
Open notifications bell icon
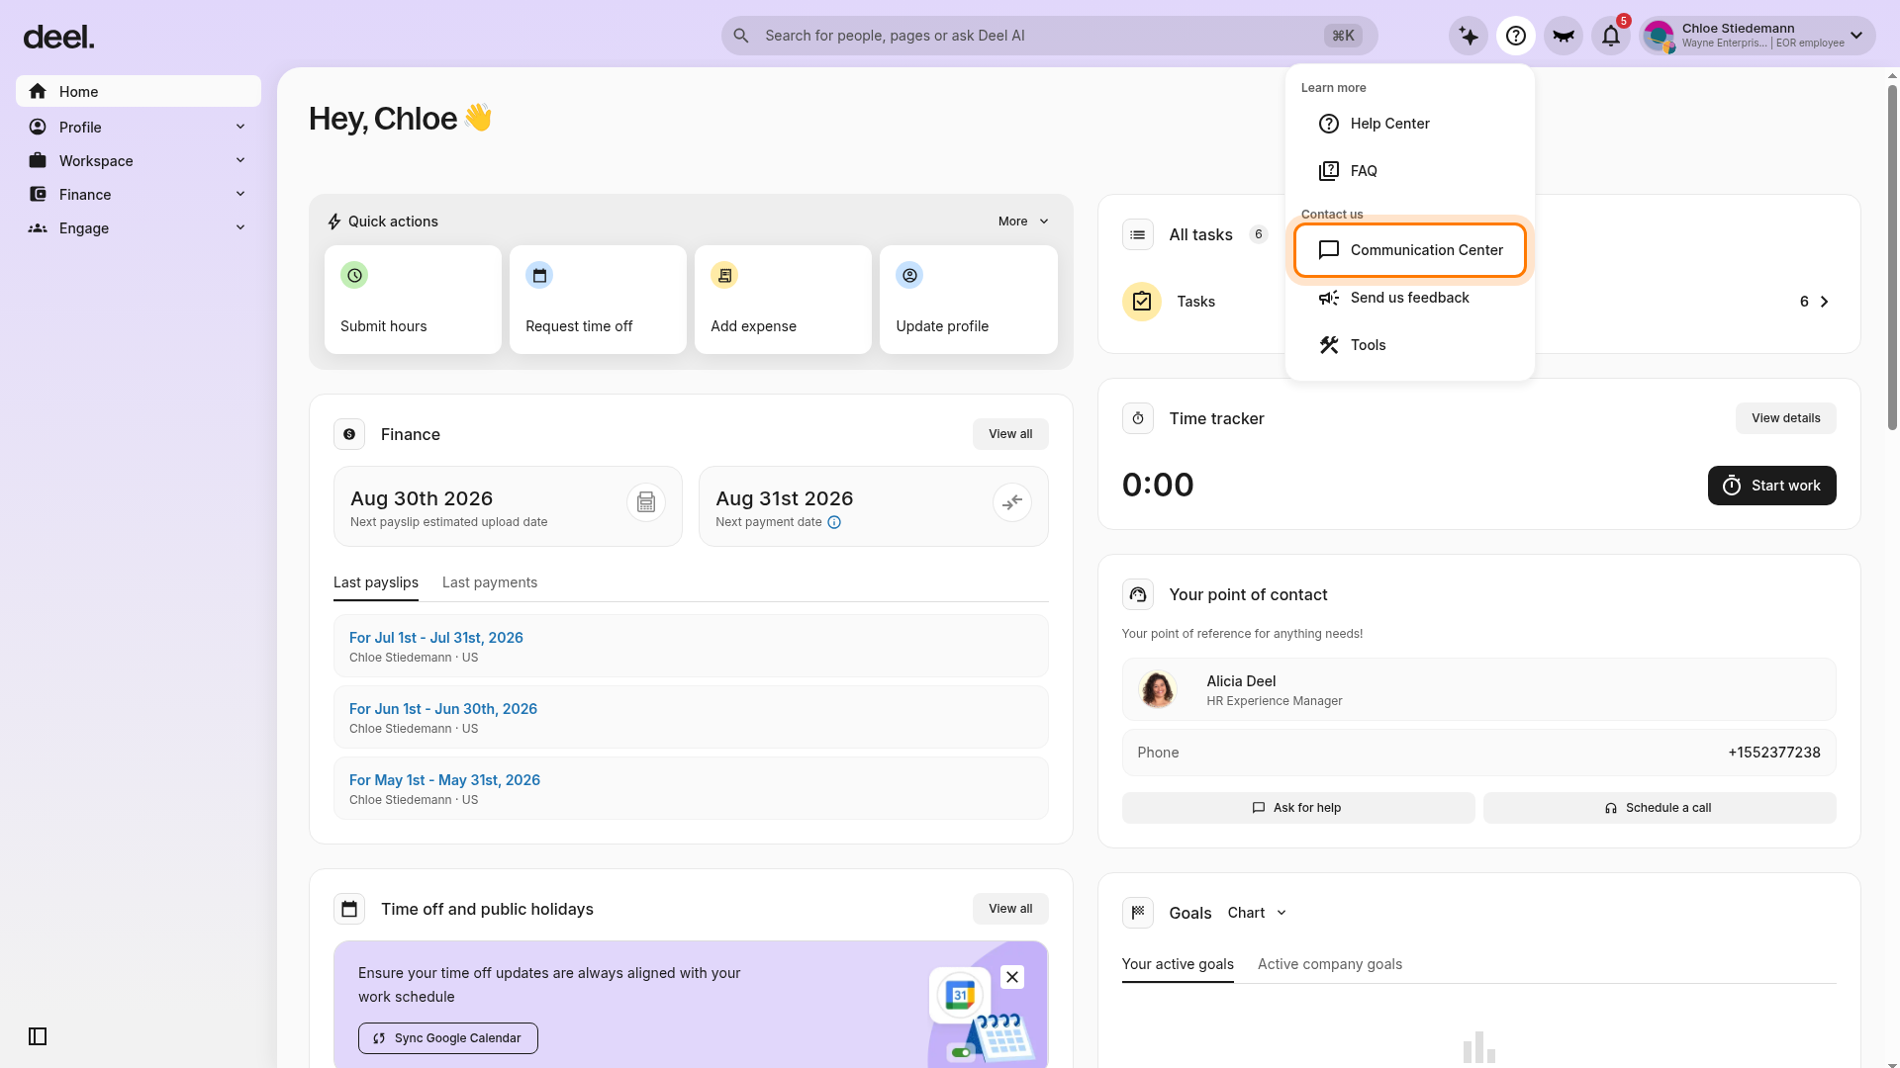coord(1611,37)
